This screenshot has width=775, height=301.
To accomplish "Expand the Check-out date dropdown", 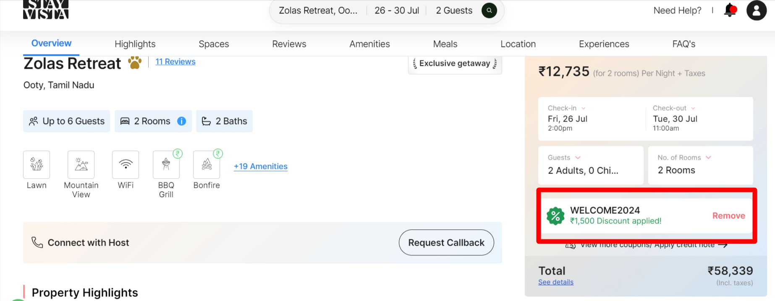I will coord(693,108).
